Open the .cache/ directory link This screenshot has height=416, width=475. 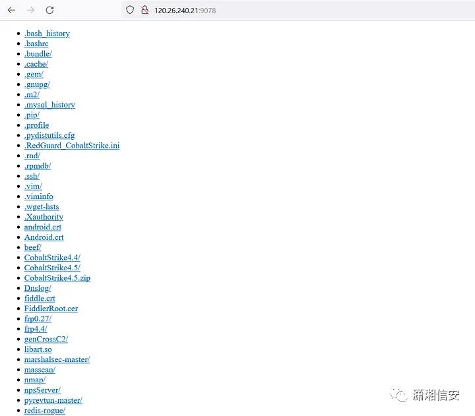36,64
